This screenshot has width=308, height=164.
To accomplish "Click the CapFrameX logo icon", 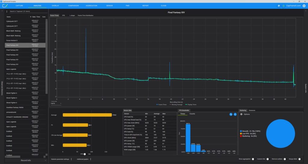I will pos(5,6).
